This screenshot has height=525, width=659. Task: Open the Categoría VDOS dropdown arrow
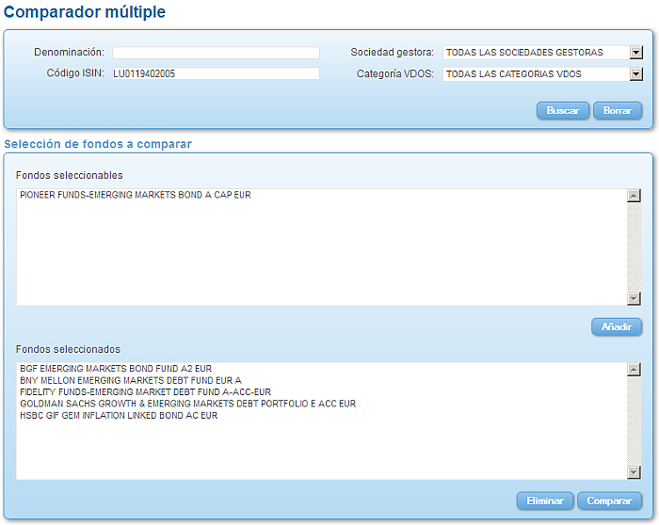click(636, 74)
